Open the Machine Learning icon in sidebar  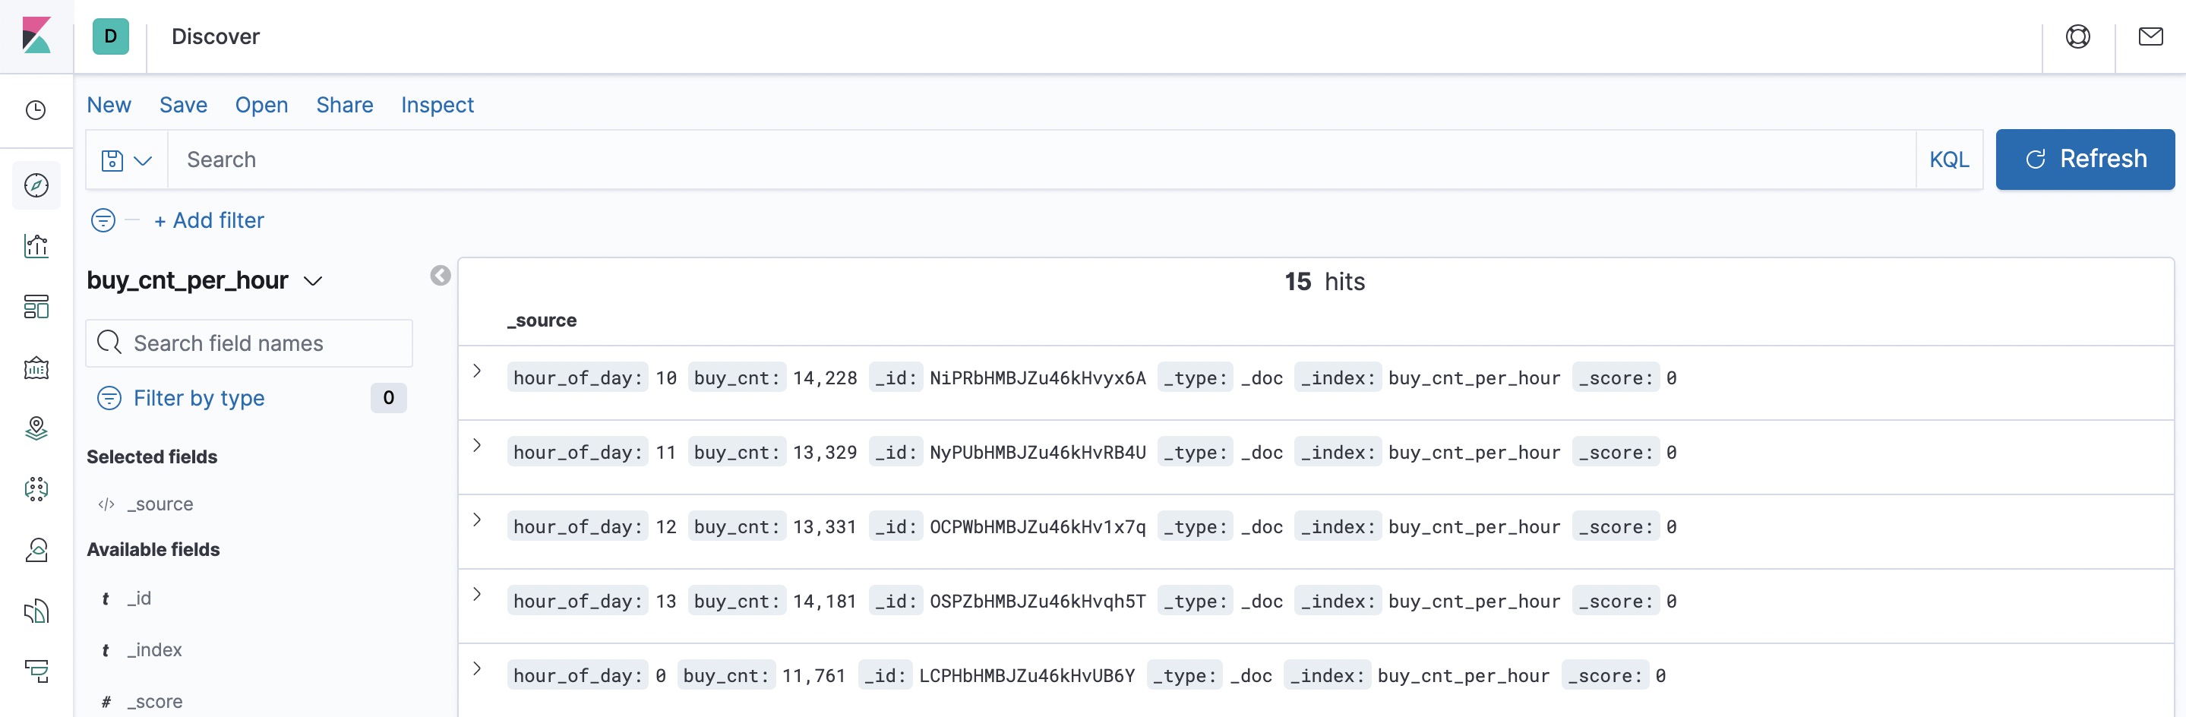pyautogui.click(x=36, y=488)
